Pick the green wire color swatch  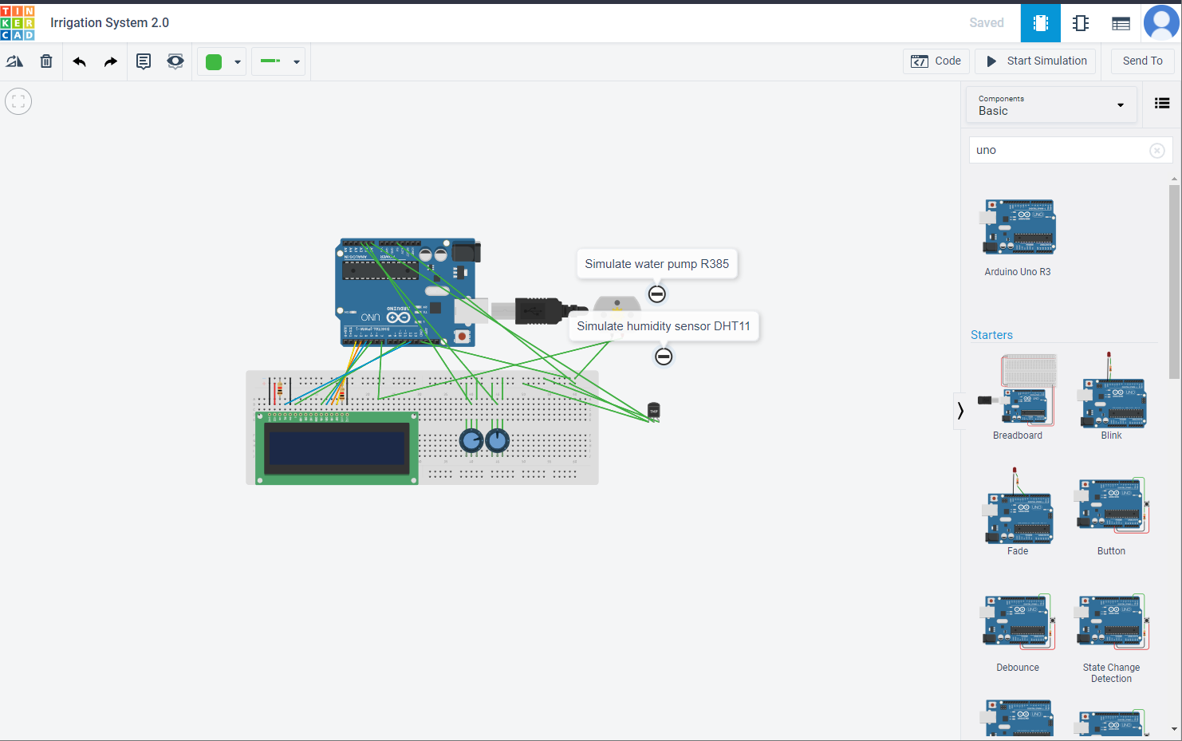tap(214, 62)
